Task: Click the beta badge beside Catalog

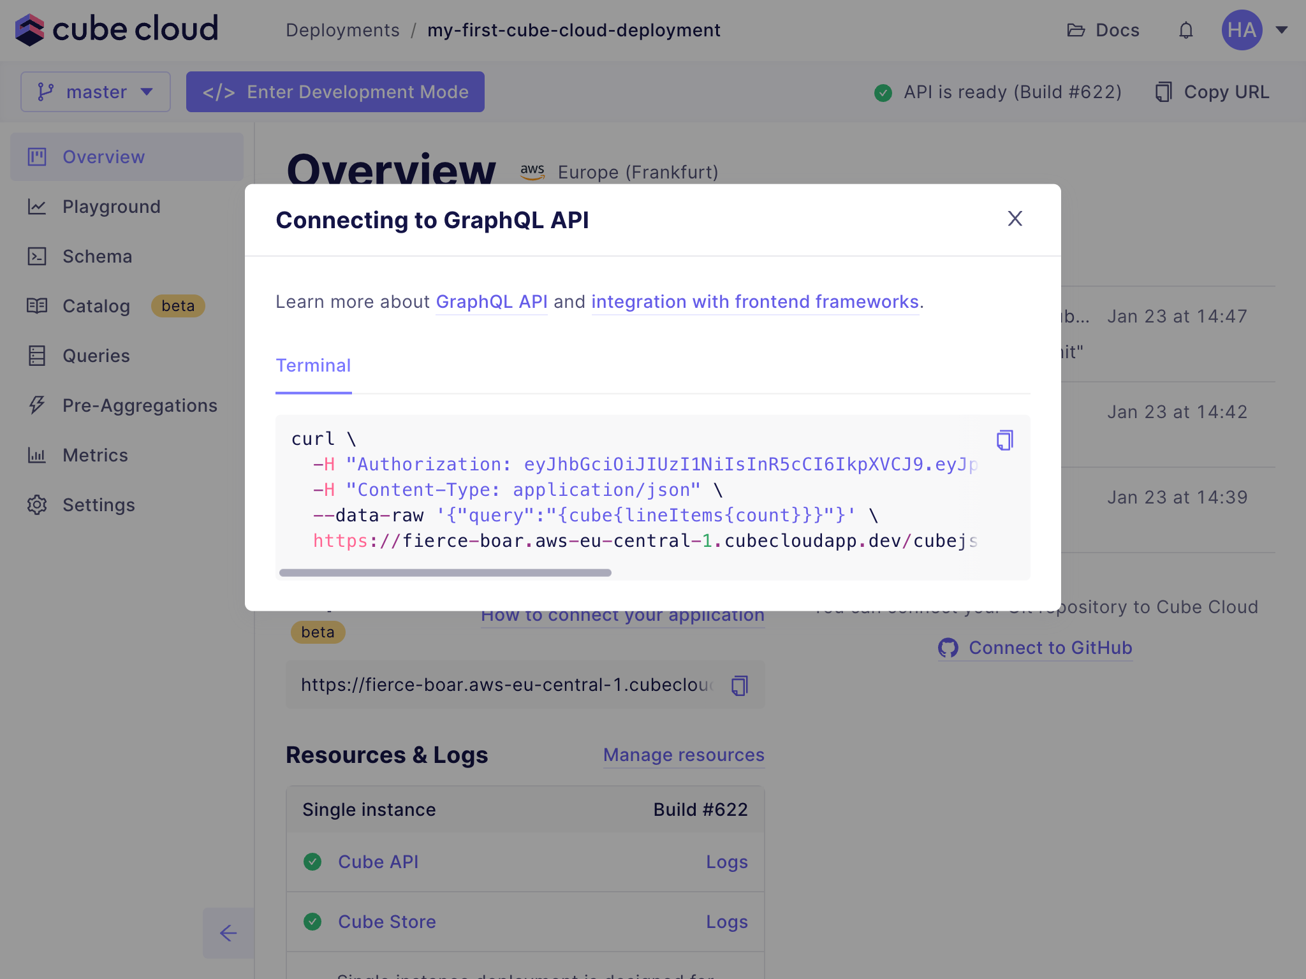Action: pyautogui.click(x=178, y=306)
